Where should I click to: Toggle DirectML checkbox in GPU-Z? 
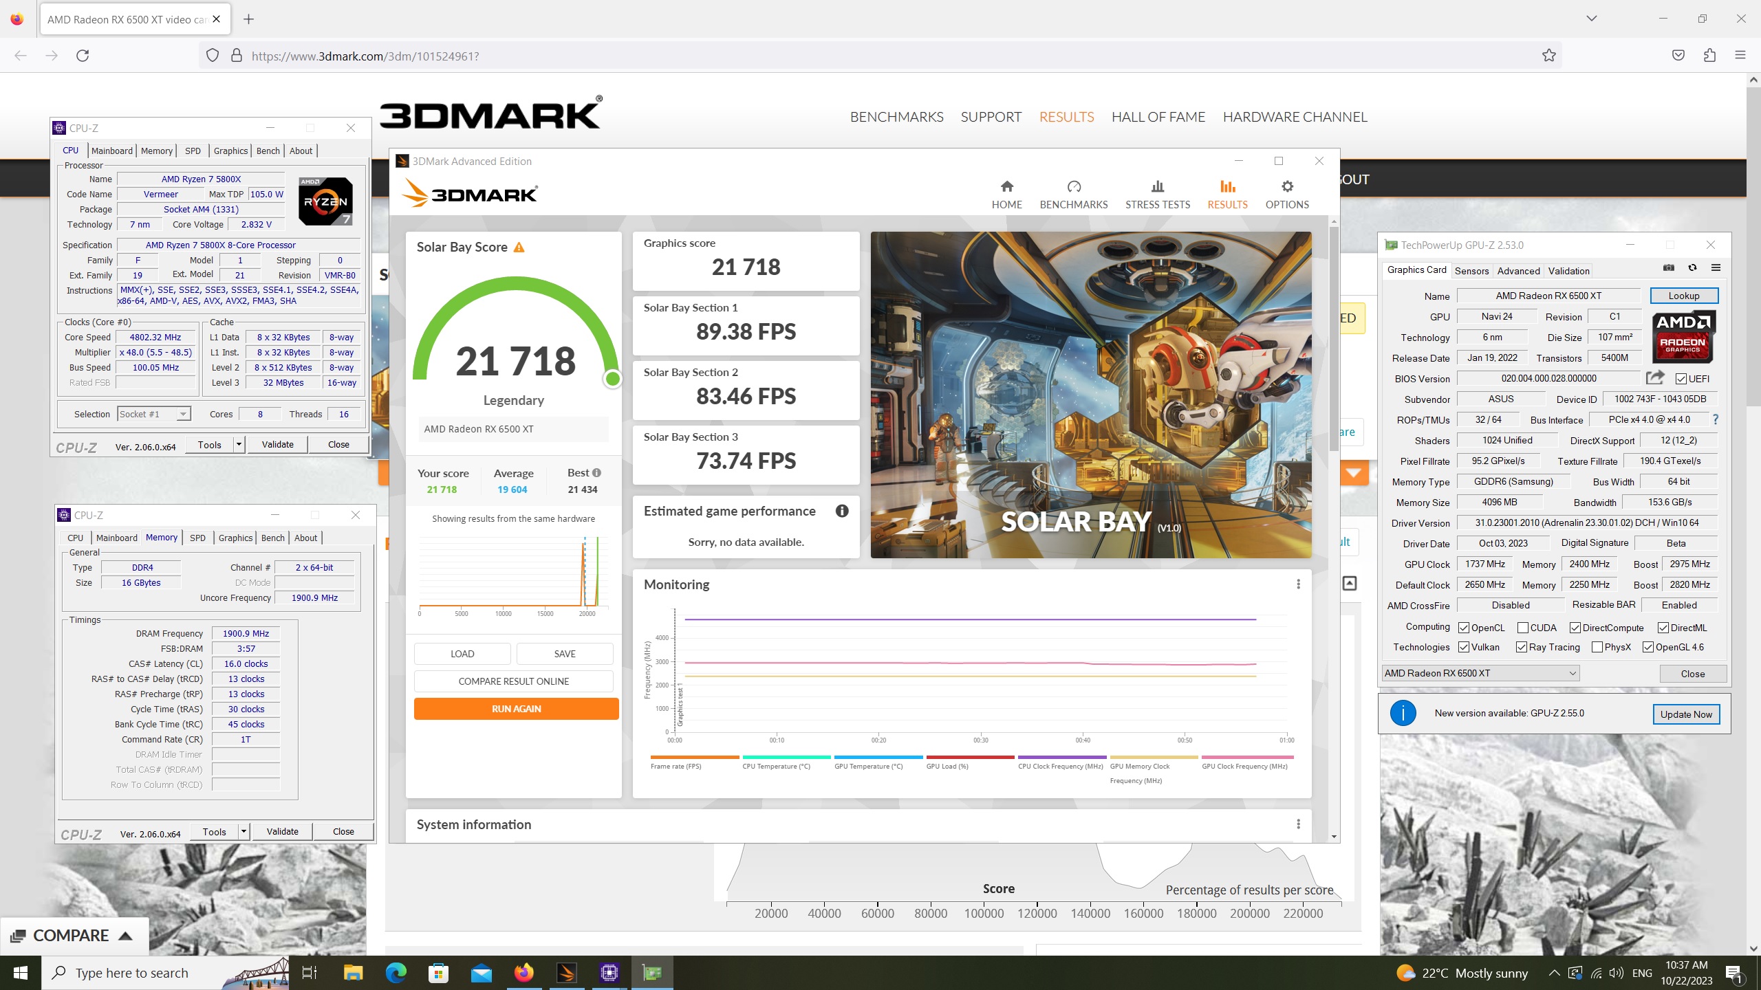coord(1663,628)
